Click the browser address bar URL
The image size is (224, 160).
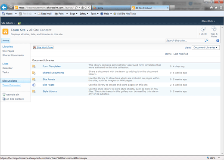click(46, 8)
